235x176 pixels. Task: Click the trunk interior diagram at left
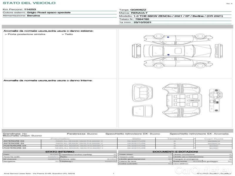pos(142,92)
